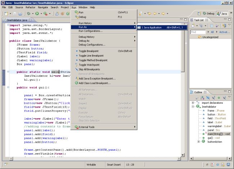234x169 pixels.
Task: Click the Debug bug toolbar icon
Action: pos(28,14)
